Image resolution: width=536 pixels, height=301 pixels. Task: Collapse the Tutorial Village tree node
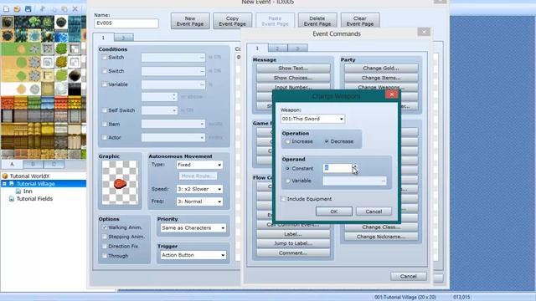(x=4, y=184)
